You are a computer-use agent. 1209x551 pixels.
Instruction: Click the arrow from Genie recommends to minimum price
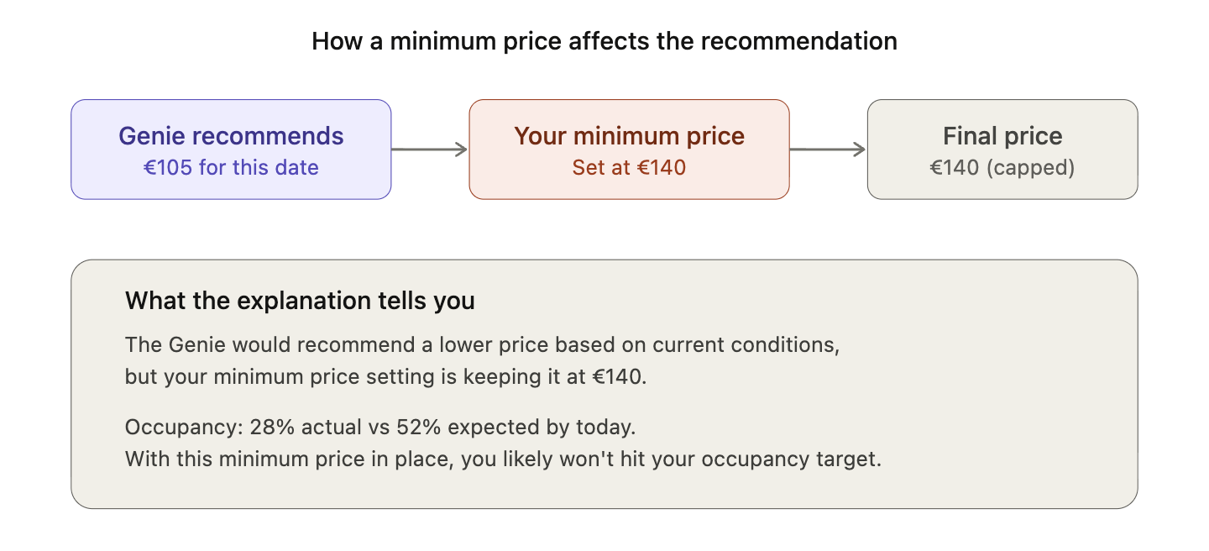(x=429, y=150)
